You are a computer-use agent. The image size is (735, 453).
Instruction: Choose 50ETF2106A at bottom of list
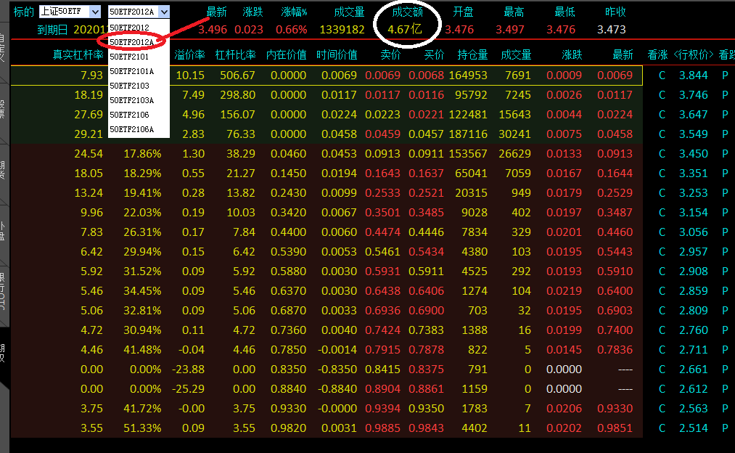(x=131, y=129)
